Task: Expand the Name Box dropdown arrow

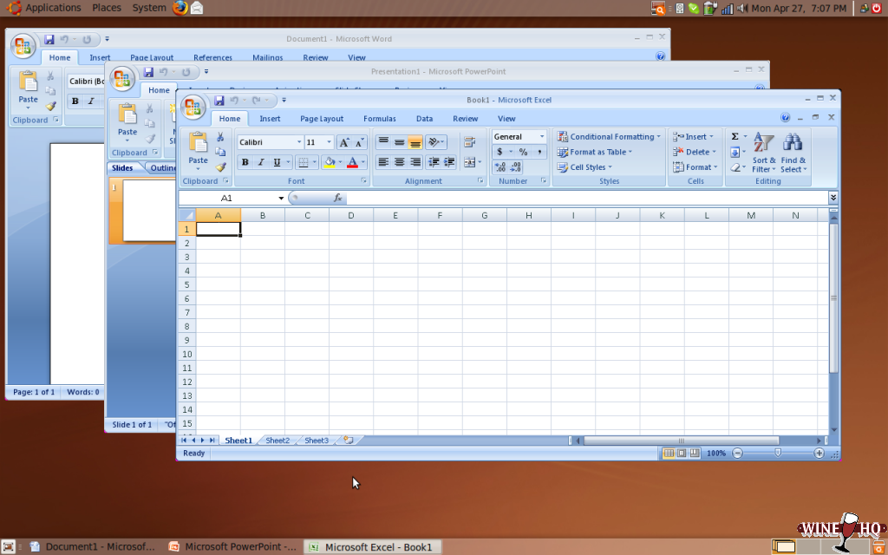Action: (281, 199)
